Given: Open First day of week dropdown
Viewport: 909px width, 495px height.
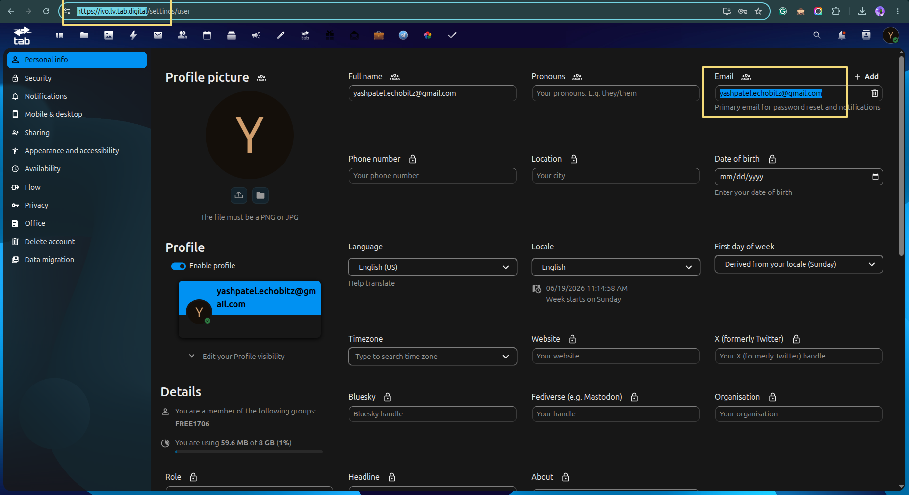Looking at the screenshot, I should pos(799,264).
